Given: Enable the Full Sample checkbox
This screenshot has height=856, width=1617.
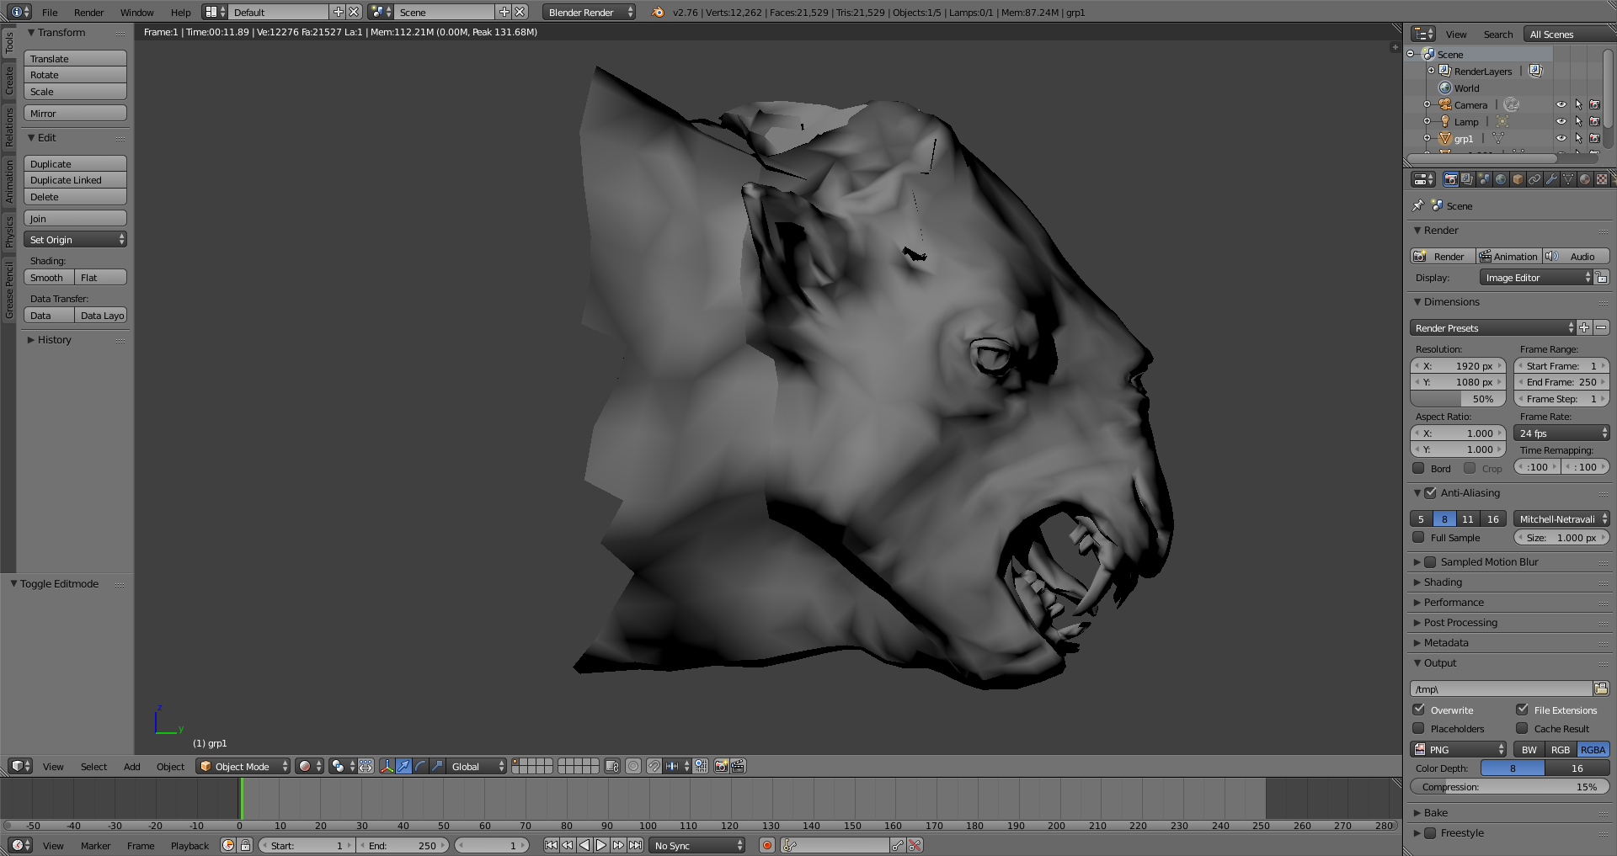Looking at the screenshot, I should [x=1418, y=537].
